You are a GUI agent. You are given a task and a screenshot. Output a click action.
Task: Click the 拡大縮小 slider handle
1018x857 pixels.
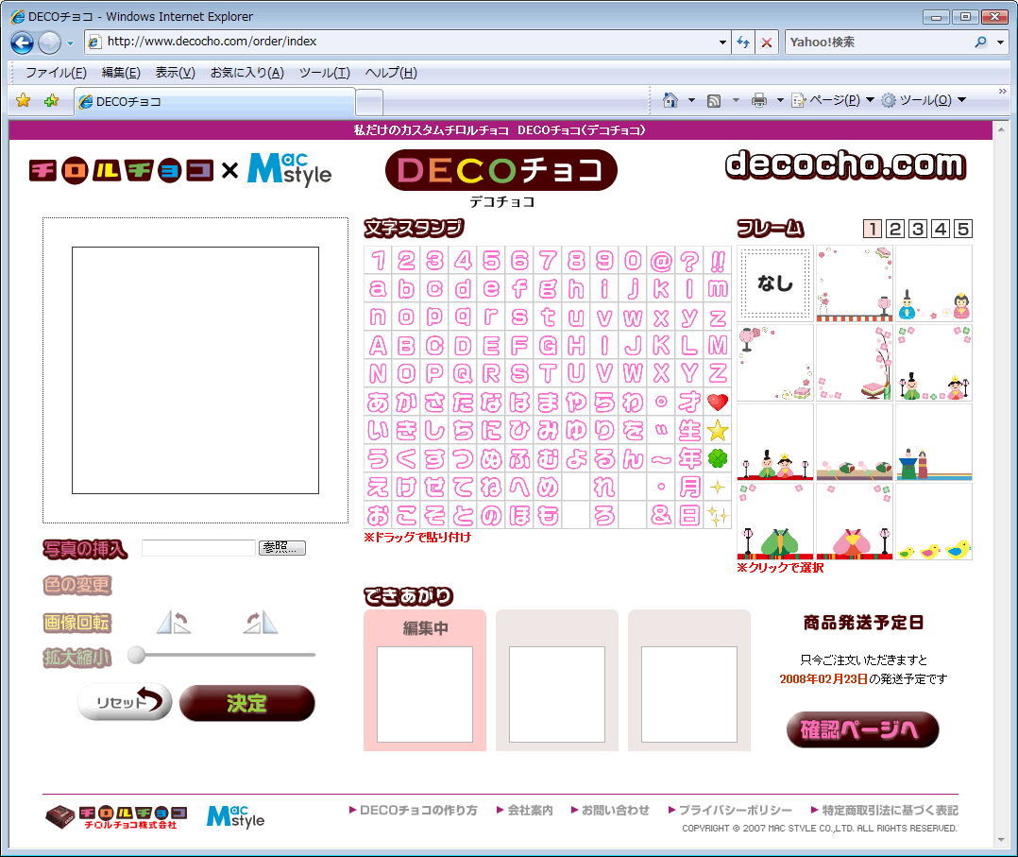click(x=137, y=654)
